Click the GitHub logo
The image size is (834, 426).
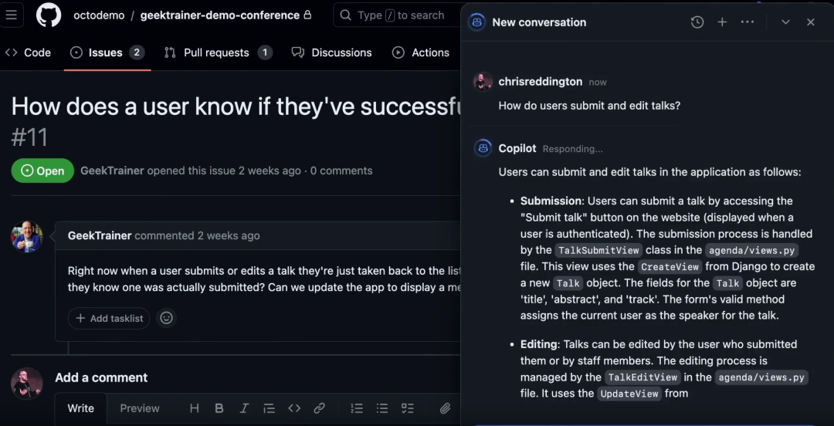point(49,15)
